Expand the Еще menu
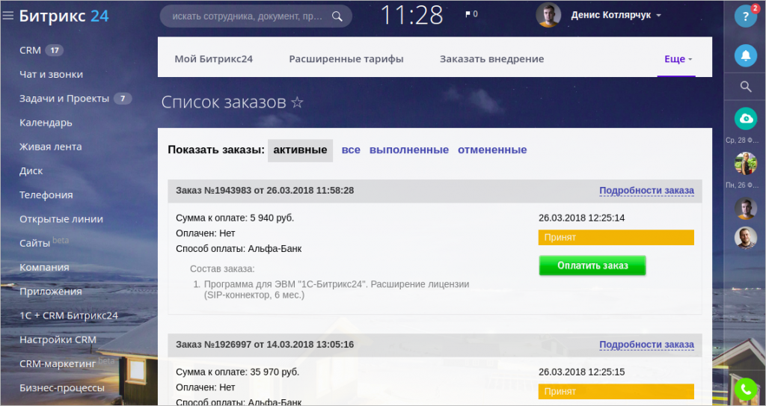The image size is (766, 406). tap(678, 59)
